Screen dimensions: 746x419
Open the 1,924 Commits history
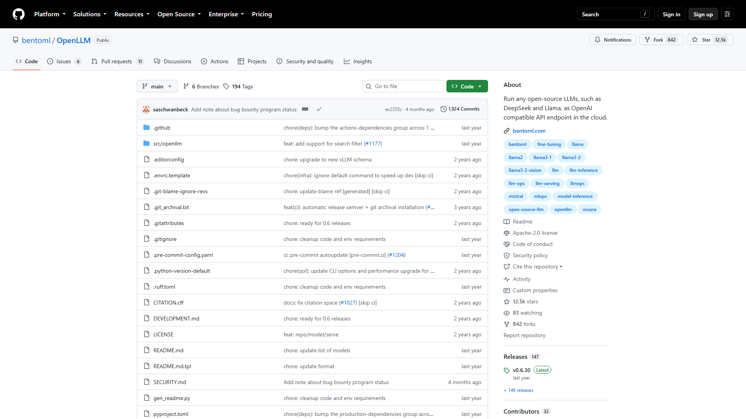460,109
